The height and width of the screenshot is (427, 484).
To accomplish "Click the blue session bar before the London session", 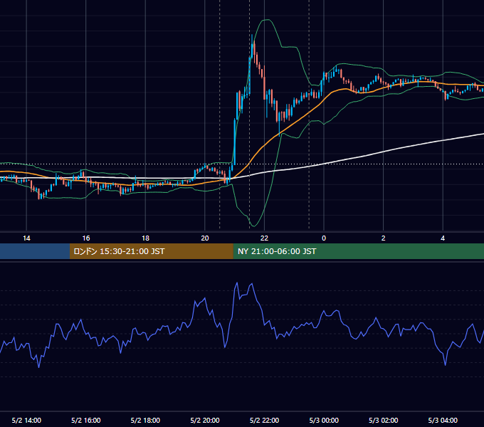I will (35, 251).
